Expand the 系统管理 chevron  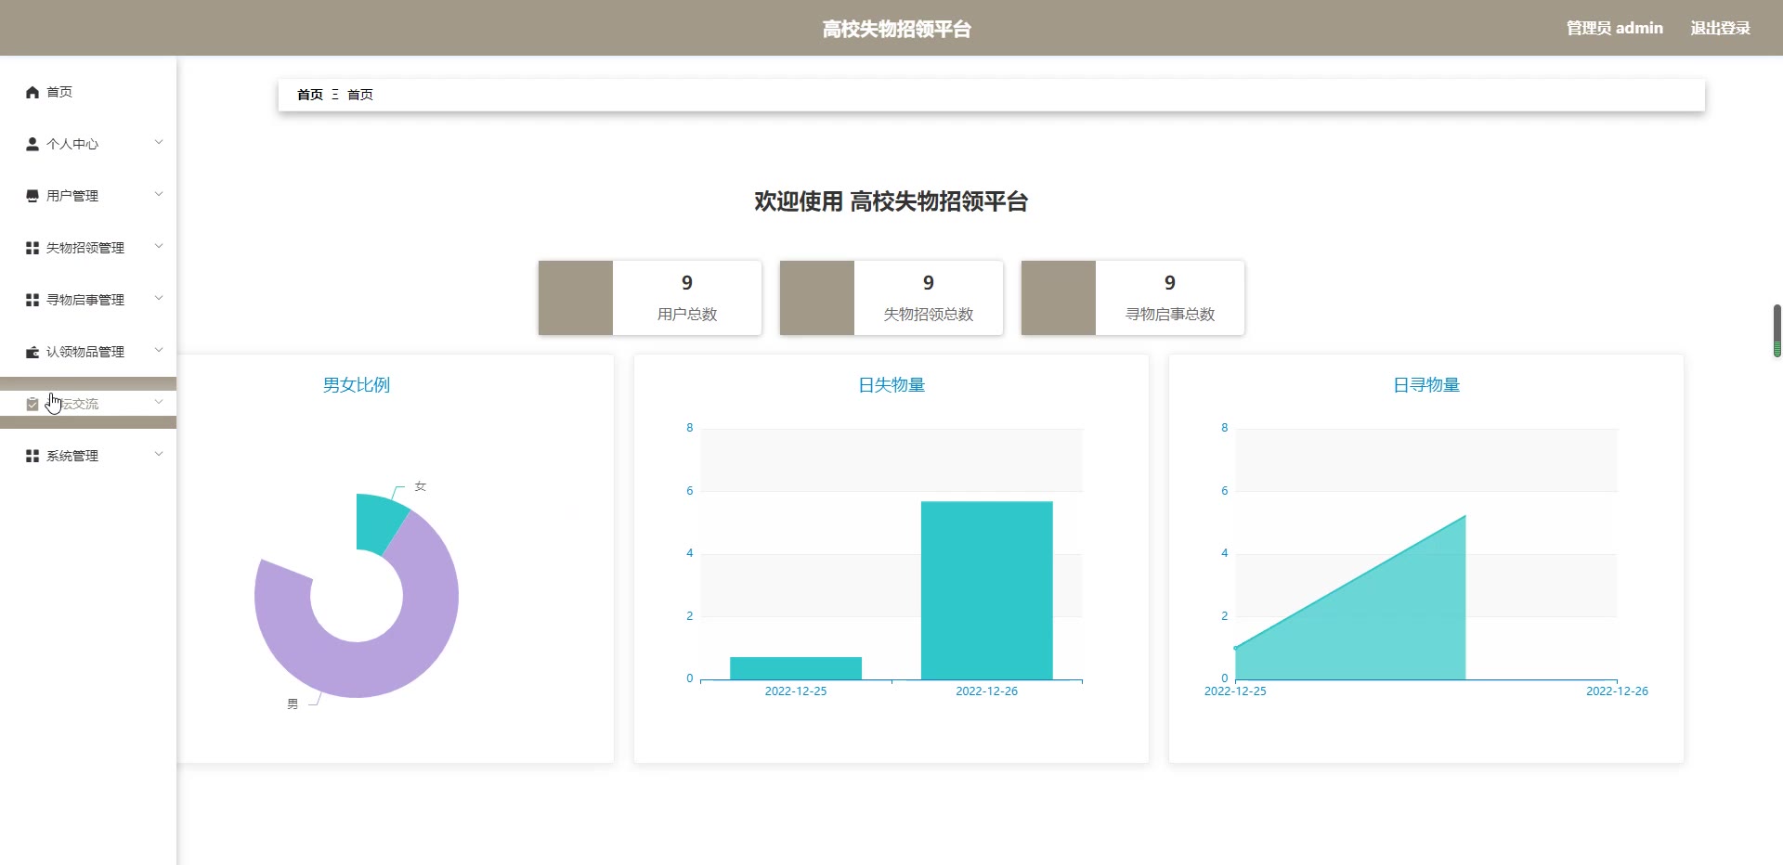tap(159, 454)
